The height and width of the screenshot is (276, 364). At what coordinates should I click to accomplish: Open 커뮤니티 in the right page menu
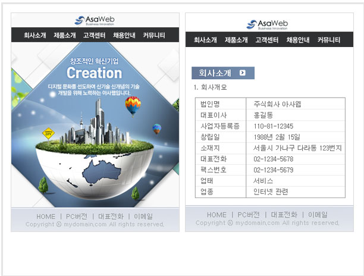pos(329,40)
